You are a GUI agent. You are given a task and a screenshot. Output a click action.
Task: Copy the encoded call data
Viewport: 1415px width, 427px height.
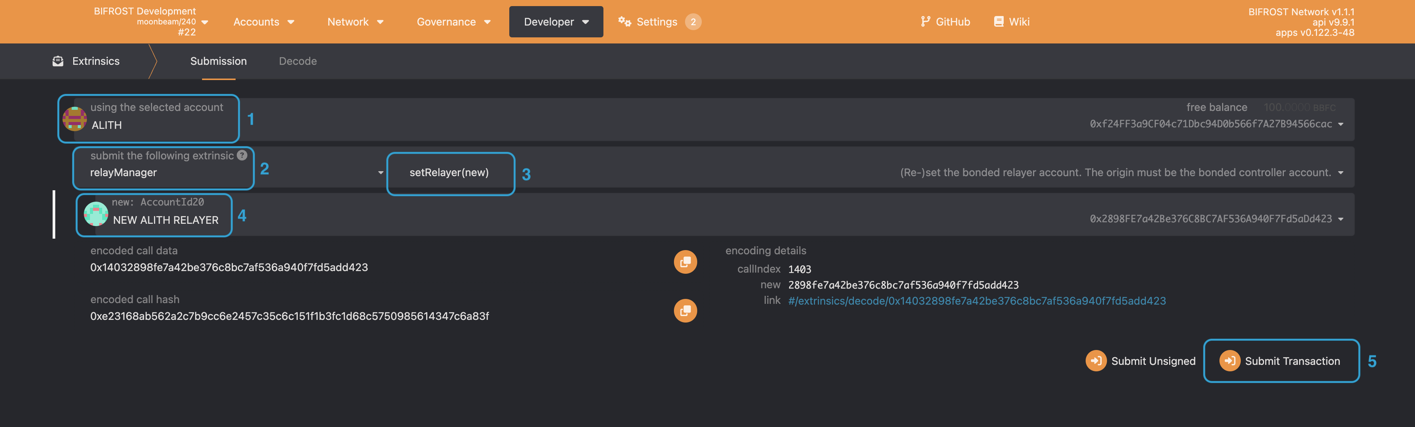pos(685,262)
